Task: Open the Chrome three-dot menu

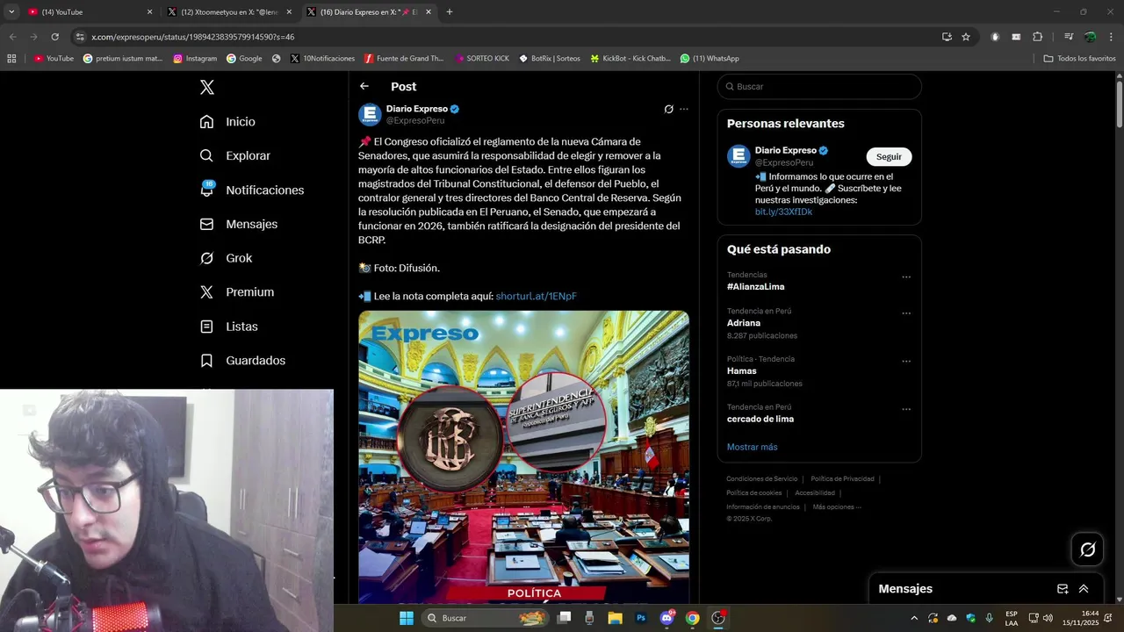Action: [1112, 37]
